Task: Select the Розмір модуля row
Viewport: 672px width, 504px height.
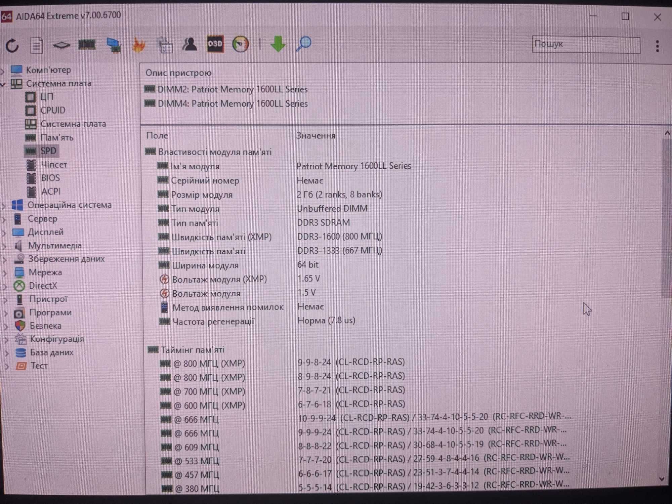Action: click(270, 195)
